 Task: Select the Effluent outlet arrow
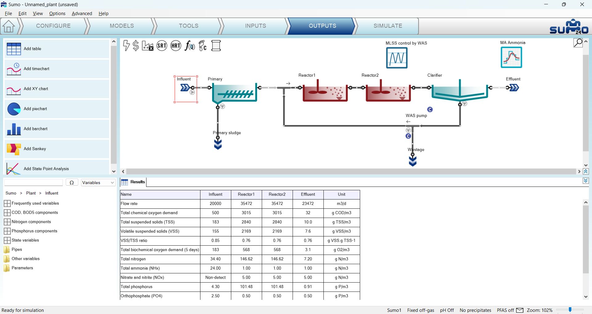pos(514,88)
